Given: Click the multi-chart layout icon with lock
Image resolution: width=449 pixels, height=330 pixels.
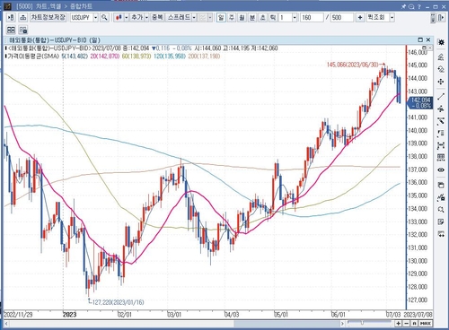Looking at the screenshot, I should (23, 30).
